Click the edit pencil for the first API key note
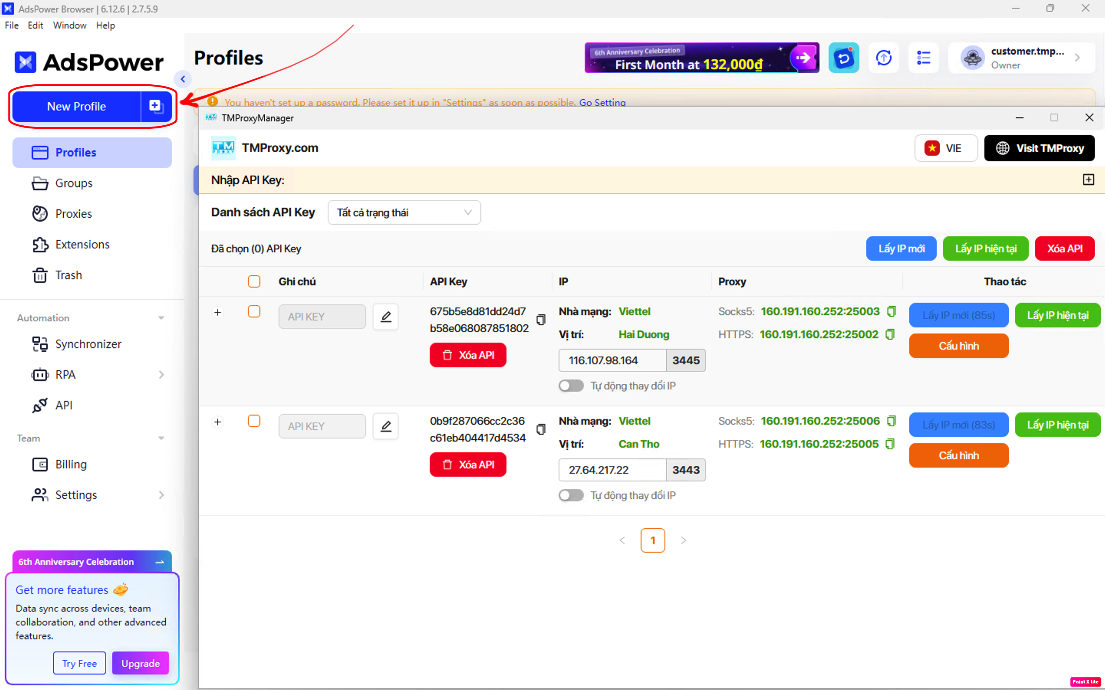The height and width of the screenshot is (690, 1105). [x=385, y=316]
